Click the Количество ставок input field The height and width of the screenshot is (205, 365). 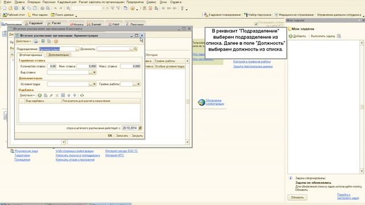click(x=52, y=66)
